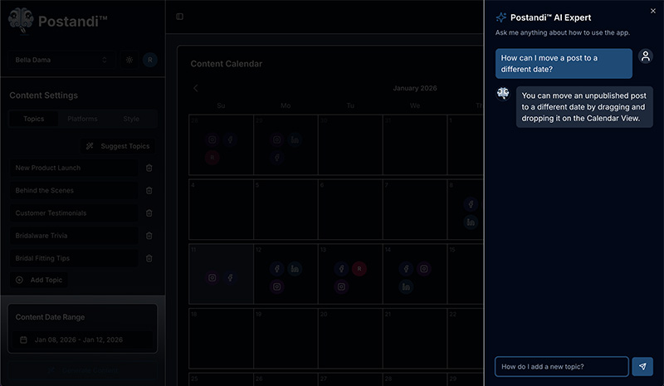Select the Topics tab
Image resolution: width=664 pixels, height=386 pixels.
[34, 119]
